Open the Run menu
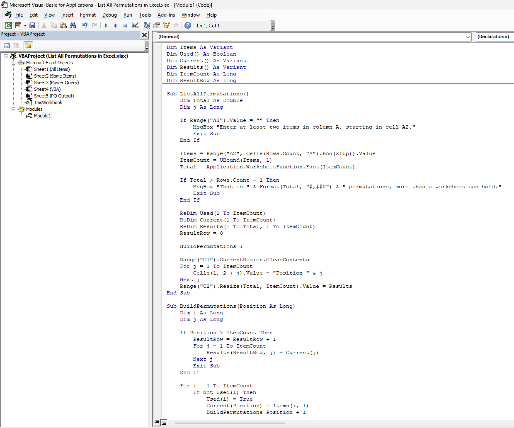 pyautogui.click(x=128, y=15)
